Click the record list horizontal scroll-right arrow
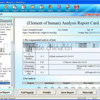The width and height of the screenshot is (100, 100). point(9,87)
